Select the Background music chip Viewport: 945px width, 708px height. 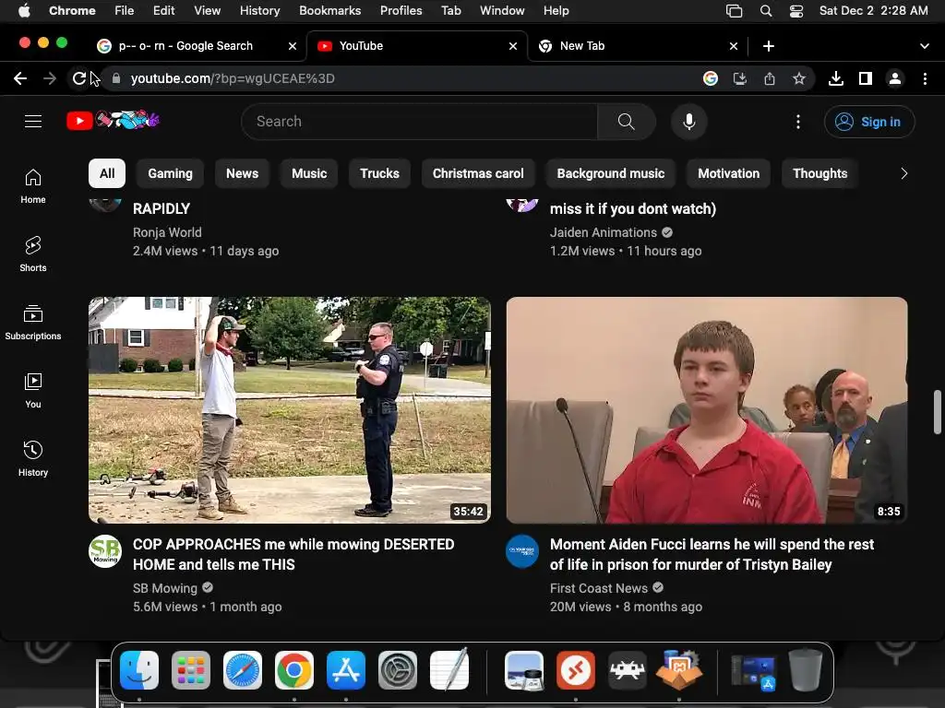[611, 173]
